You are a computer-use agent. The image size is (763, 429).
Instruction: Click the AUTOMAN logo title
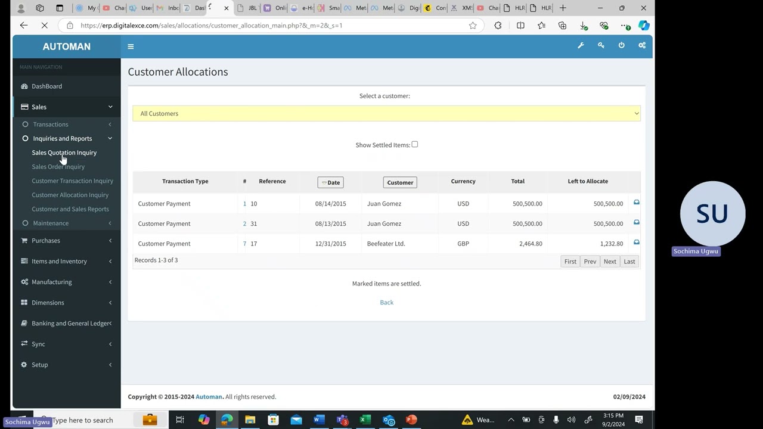tap(67, 46)
